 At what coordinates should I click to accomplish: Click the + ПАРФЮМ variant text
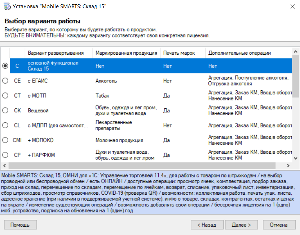coord(41,155)
